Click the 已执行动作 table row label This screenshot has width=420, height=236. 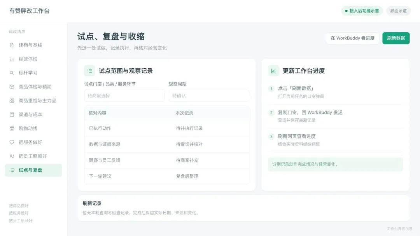click(x=100, y=128)
